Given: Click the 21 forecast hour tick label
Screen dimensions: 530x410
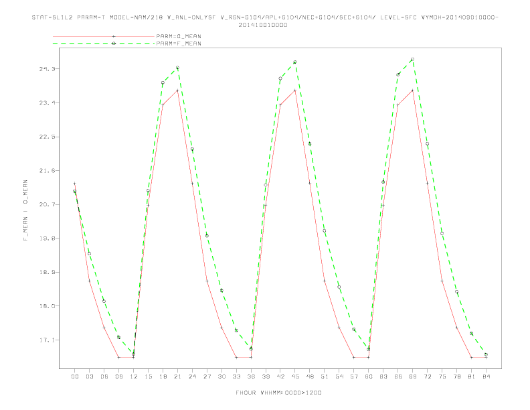Looking at the screenshot, I should pos(177,377).
